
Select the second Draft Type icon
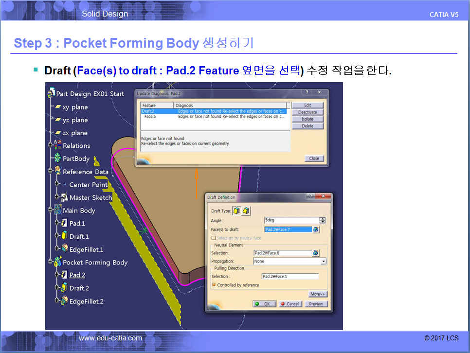(x=246, y=211)
